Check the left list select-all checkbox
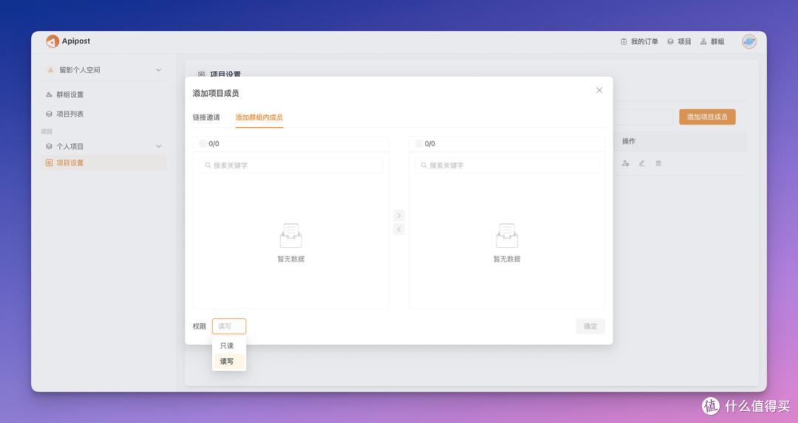Screen dimensions: 798x423 click(202, 144)
